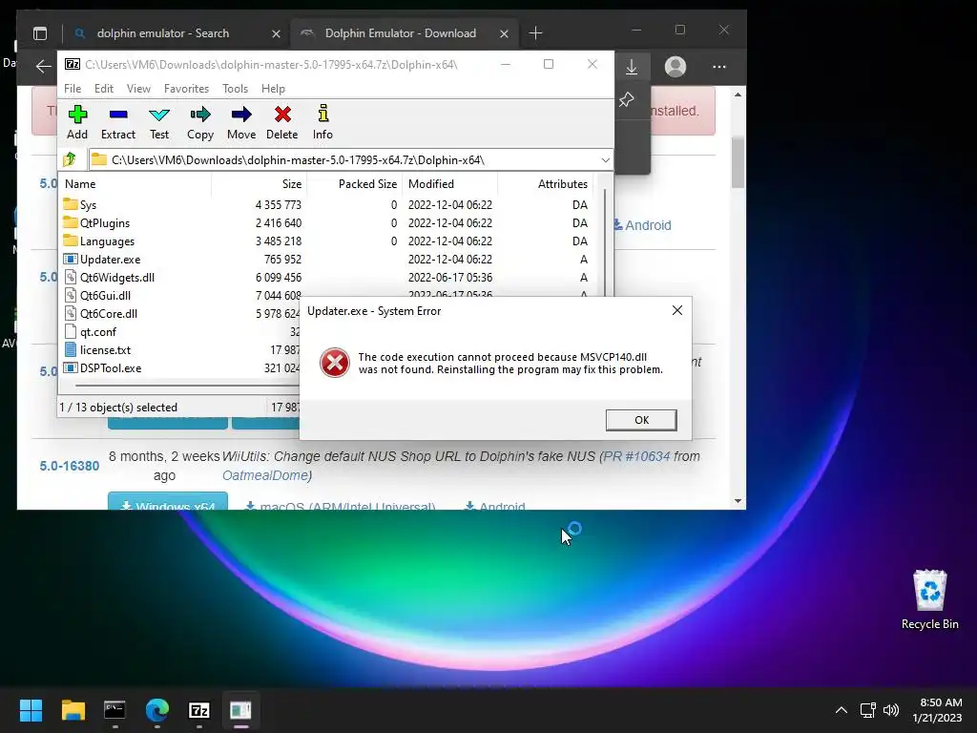The image size is (977, 733).
Task: Select the Copy toolbar icon
Action: point(200,122)
